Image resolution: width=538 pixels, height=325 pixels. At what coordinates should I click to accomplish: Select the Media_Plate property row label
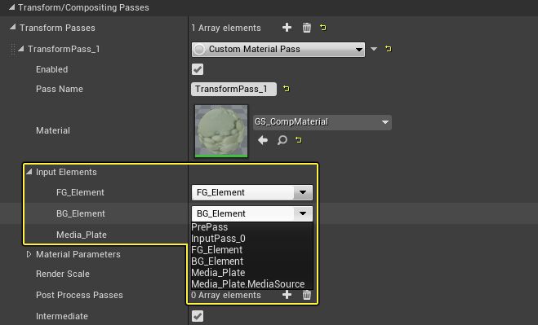(82, 235)
